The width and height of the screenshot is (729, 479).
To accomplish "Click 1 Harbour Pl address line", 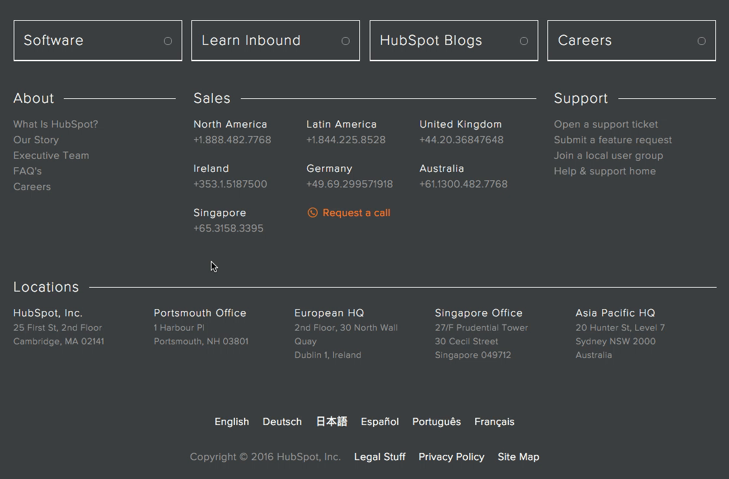I will (x=179, y=328).
